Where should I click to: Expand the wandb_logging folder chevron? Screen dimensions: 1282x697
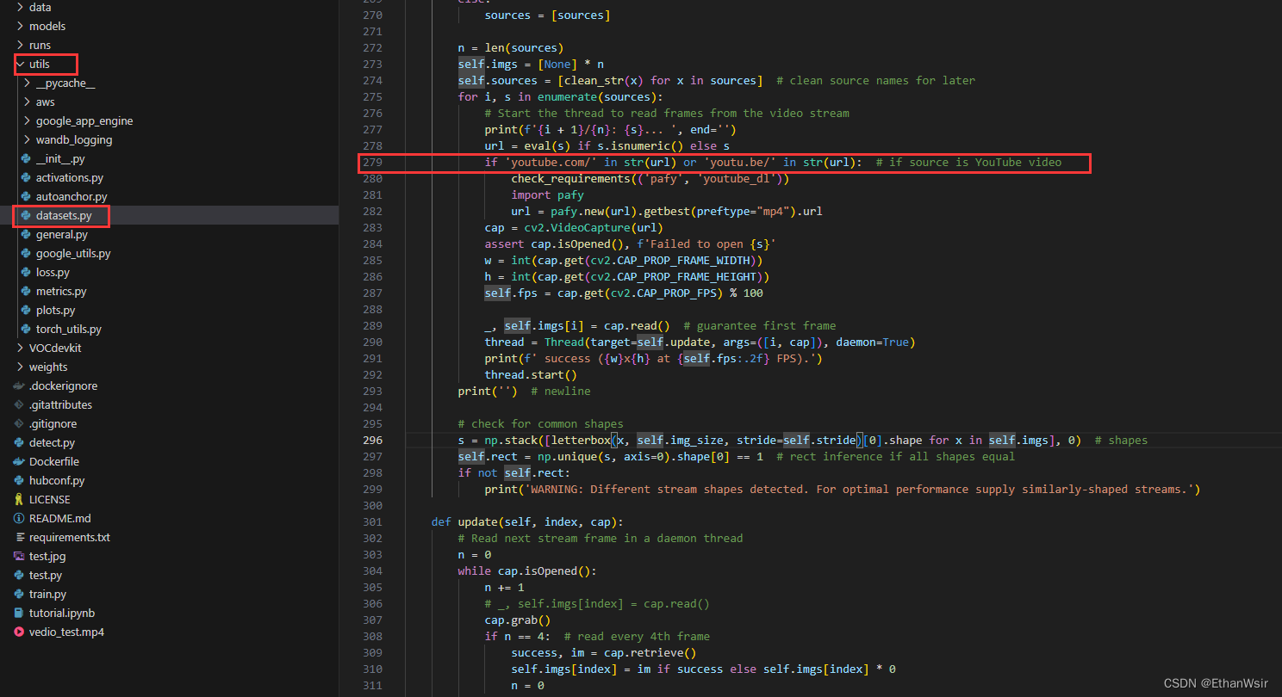[x=27, y=139]
